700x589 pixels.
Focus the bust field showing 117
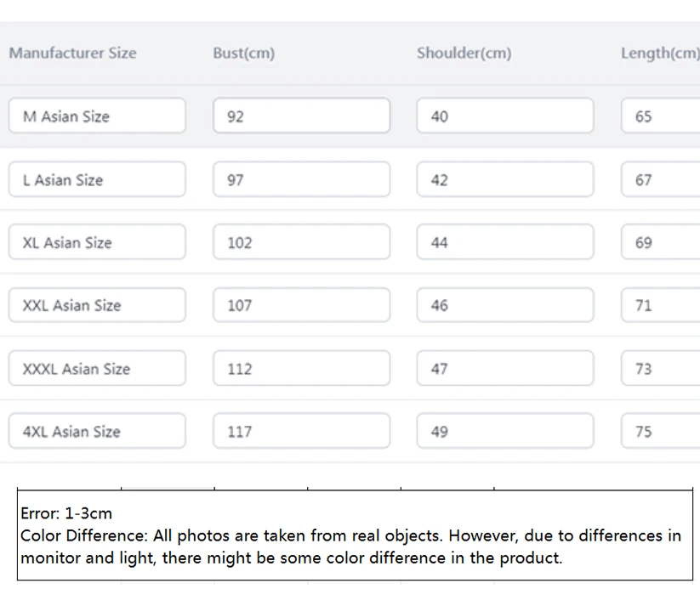[301, 432]
